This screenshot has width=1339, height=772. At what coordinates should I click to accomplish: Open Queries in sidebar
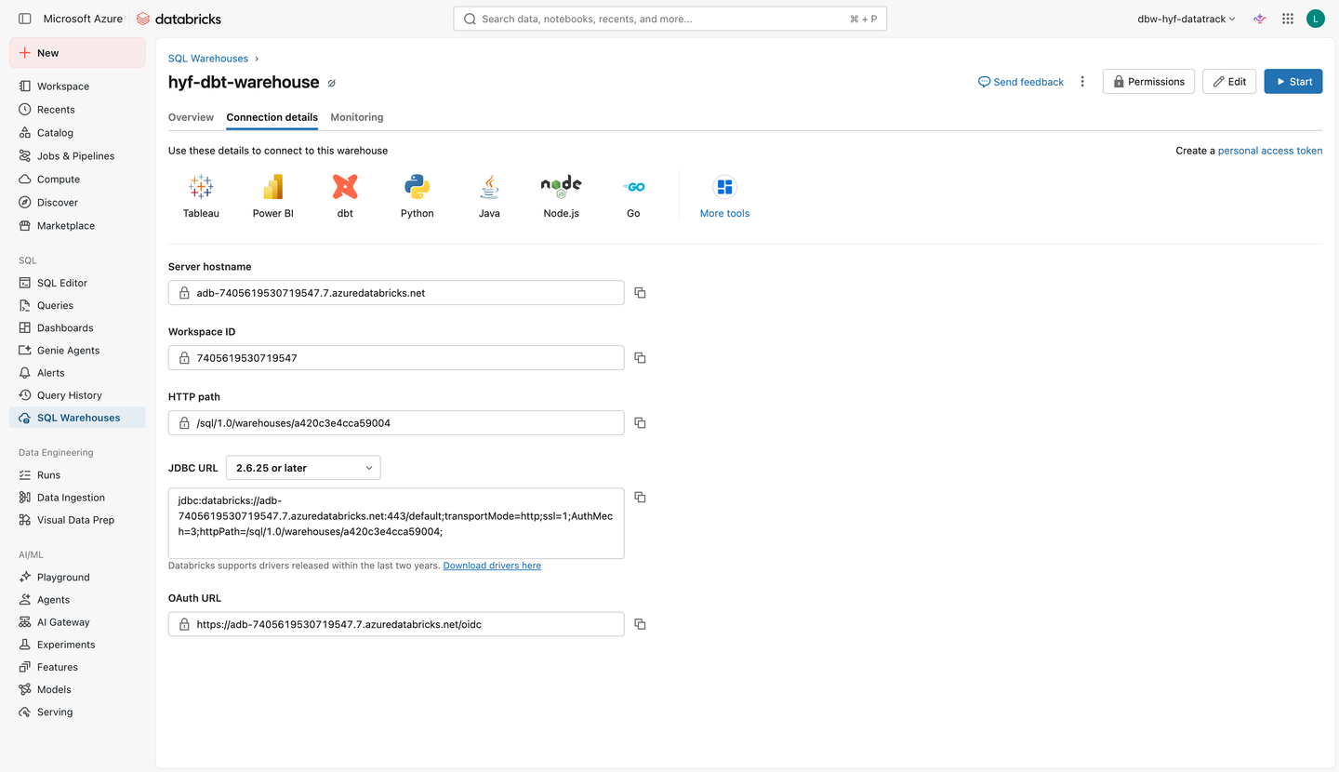coord(77,305)
